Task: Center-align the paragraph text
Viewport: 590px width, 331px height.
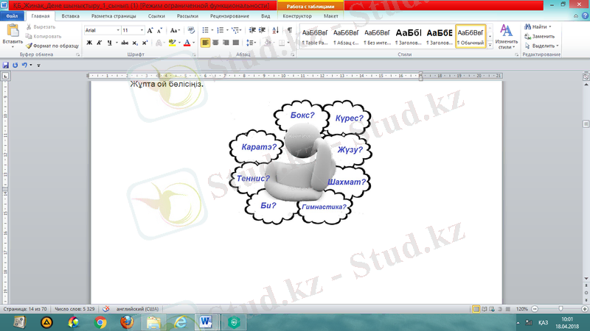Action: [216, 43]
